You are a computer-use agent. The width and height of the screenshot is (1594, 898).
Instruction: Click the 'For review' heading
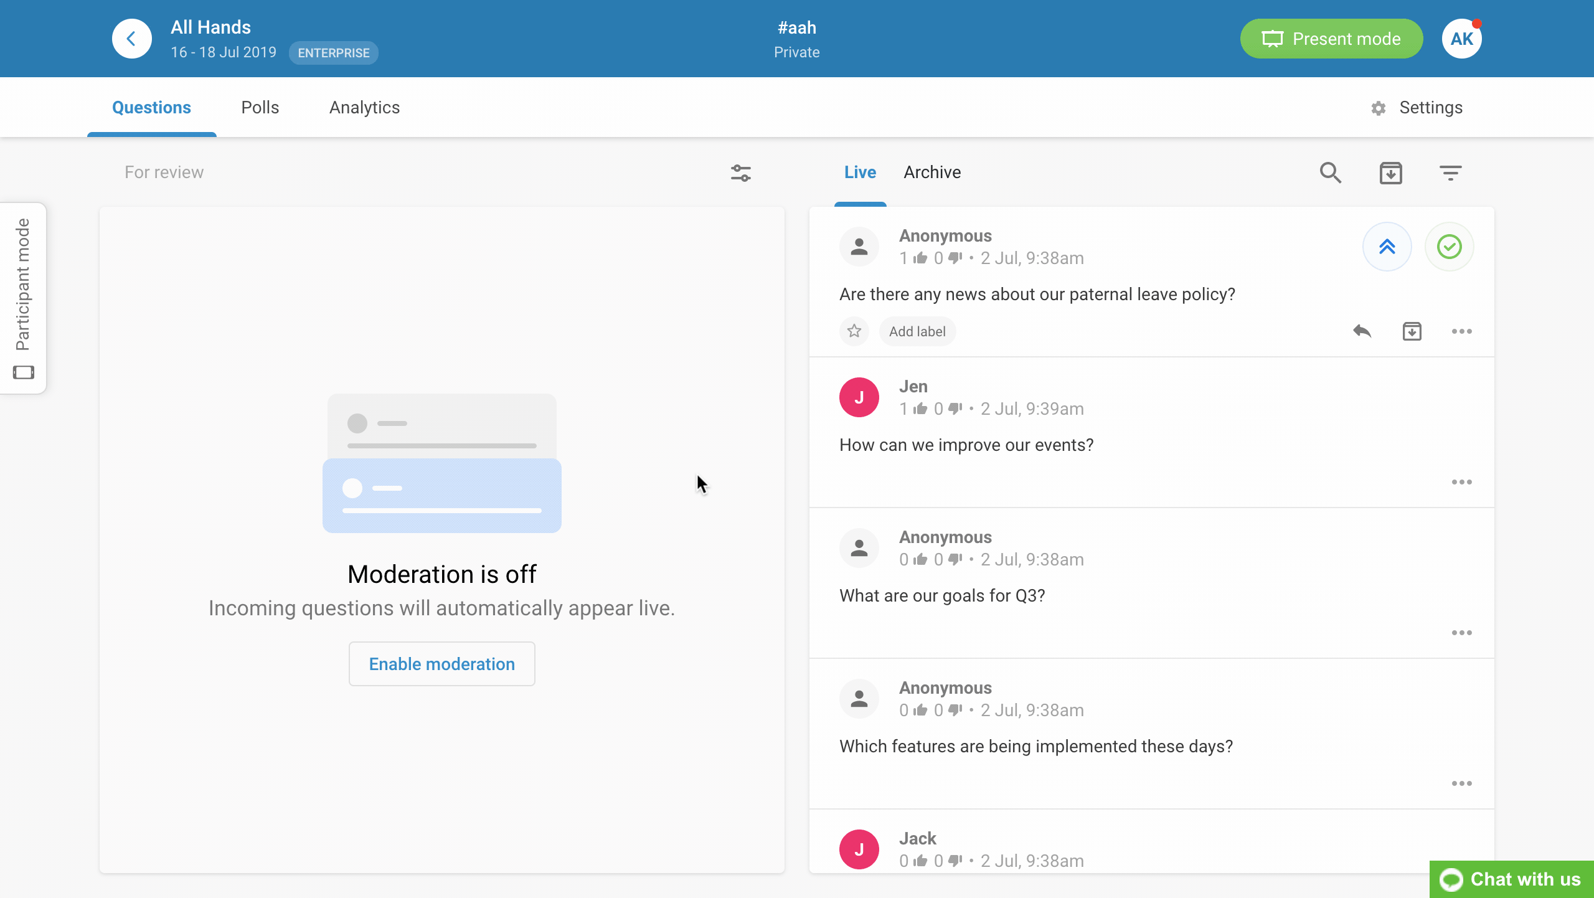click(164, 173)
